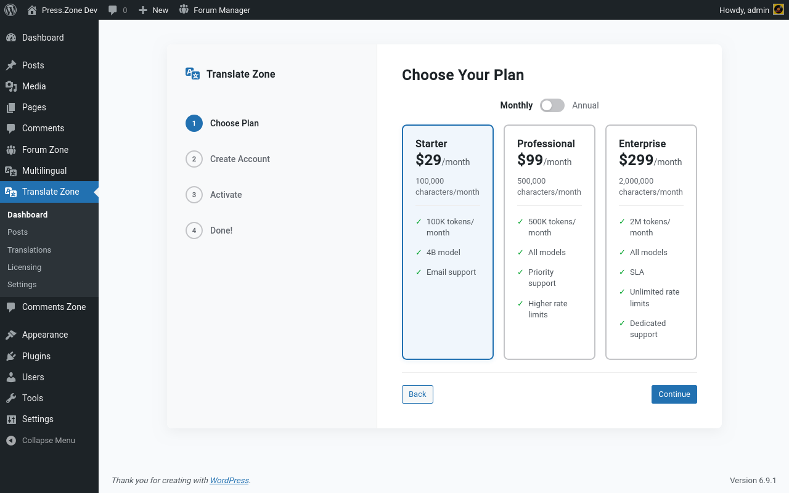Go to step 3 Activate
The height and width of the screenshot is (493, 789).
pyautogui.click(x=213, y=195)
